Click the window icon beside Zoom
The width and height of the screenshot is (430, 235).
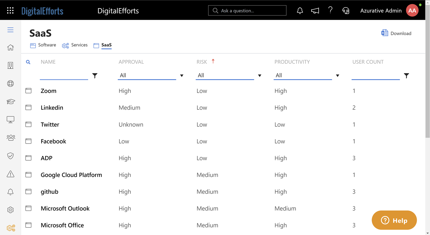tap(28, 90)
